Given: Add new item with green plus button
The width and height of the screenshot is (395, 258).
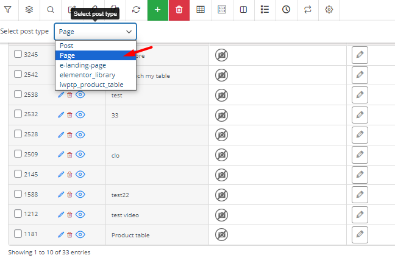Looking at the screenshot, I should tap(158, 10).
